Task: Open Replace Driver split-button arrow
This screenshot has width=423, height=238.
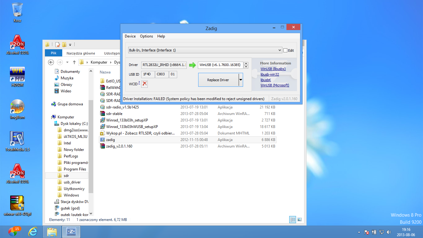Action: 241,80
